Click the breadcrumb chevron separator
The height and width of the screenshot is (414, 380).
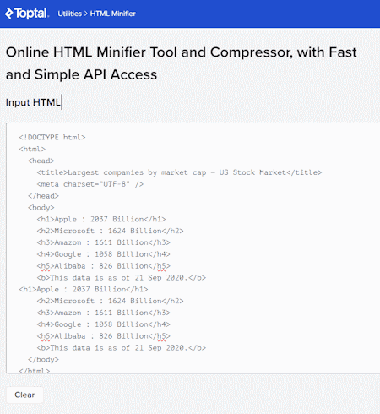click(x=86, y=14)
